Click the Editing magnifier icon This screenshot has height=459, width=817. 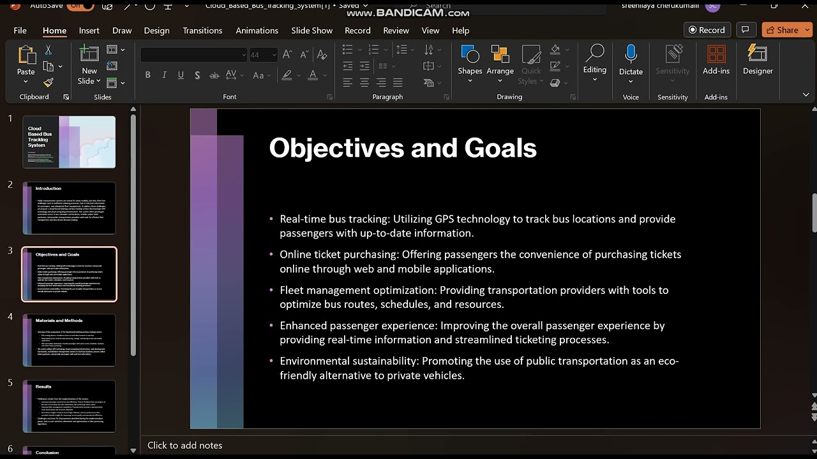point(595,54)
